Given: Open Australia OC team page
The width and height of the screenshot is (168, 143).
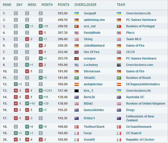Looking at the screenshot, I should [x=135, y=97].
